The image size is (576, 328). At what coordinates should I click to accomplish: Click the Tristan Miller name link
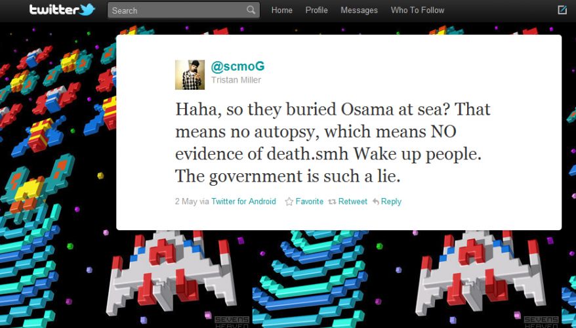point(236,80)
